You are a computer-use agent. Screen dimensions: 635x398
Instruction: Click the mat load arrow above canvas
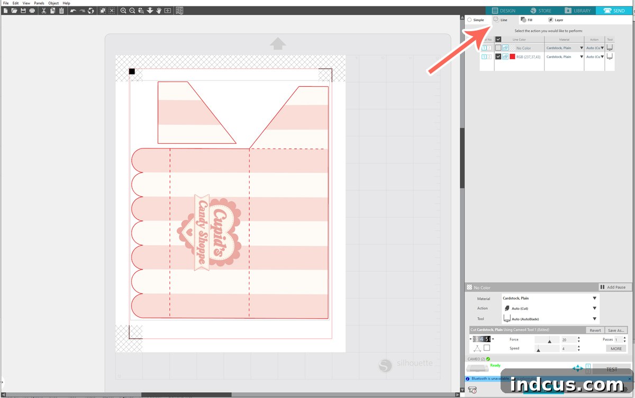pyautogui.click(x=278, y=43)
